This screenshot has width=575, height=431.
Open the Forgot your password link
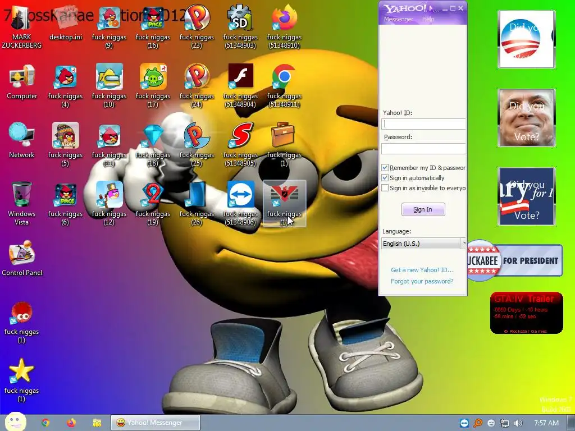422,281
